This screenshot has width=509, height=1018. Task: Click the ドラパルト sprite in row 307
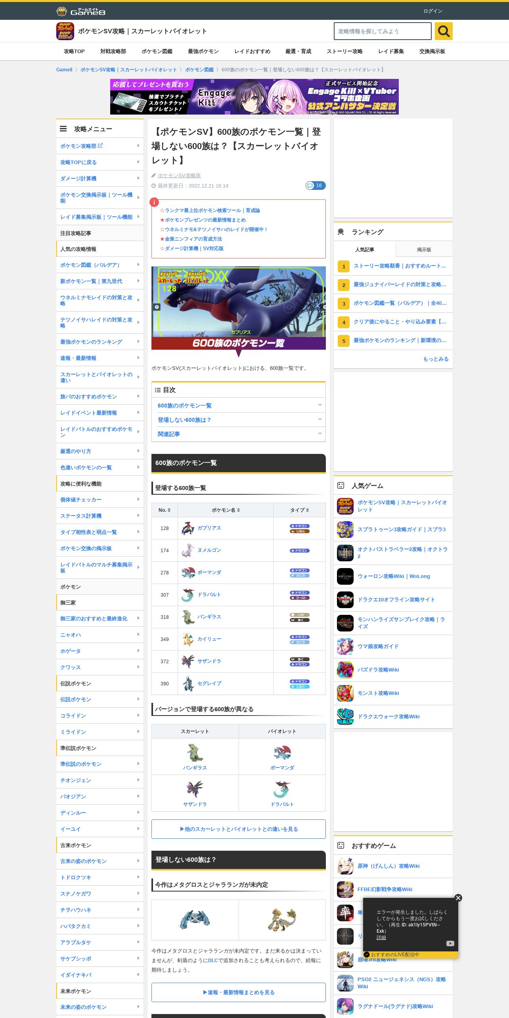click(188, 595)
